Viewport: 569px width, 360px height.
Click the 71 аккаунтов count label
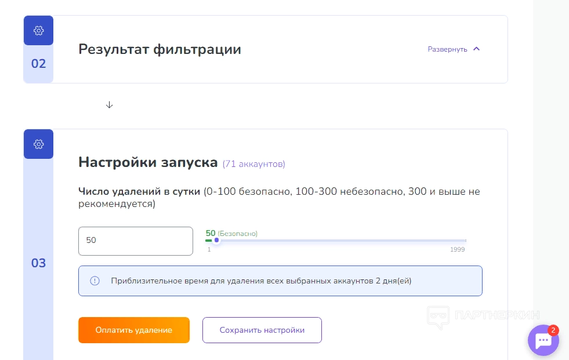click(x=254, y=164)
